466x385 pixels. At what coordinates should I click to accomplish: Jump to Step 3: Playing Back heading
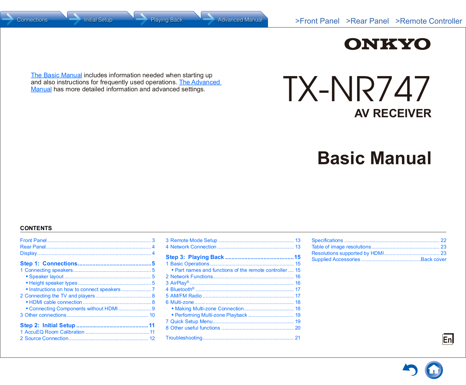tap(233, 257)
